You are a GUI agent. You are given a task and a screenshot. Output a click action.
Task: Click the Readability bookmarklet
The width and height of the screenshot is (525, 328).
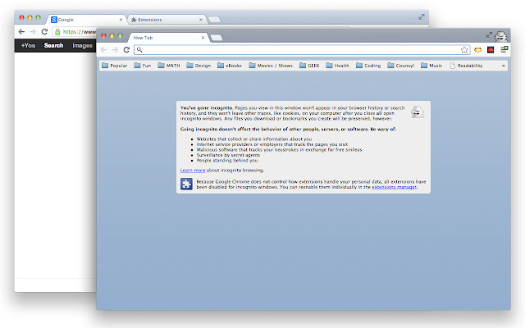click(467, 66)
